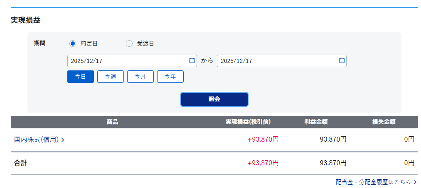Click the 商品 column header
This screenshot has width=421, height=188.
click(x=112, y=122)
